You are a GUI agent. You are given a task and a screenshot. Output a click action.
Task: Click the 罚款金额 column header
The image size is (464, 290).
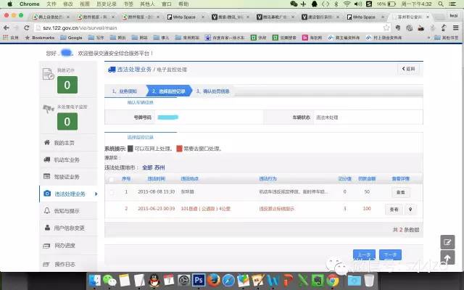click(x=367, y=179)
